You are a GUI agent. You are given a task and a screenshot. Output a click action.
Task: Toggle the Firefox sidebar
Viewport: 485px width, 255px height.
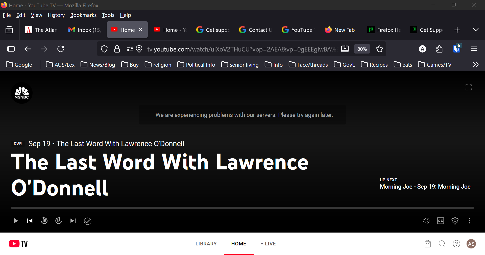[11, 49]
